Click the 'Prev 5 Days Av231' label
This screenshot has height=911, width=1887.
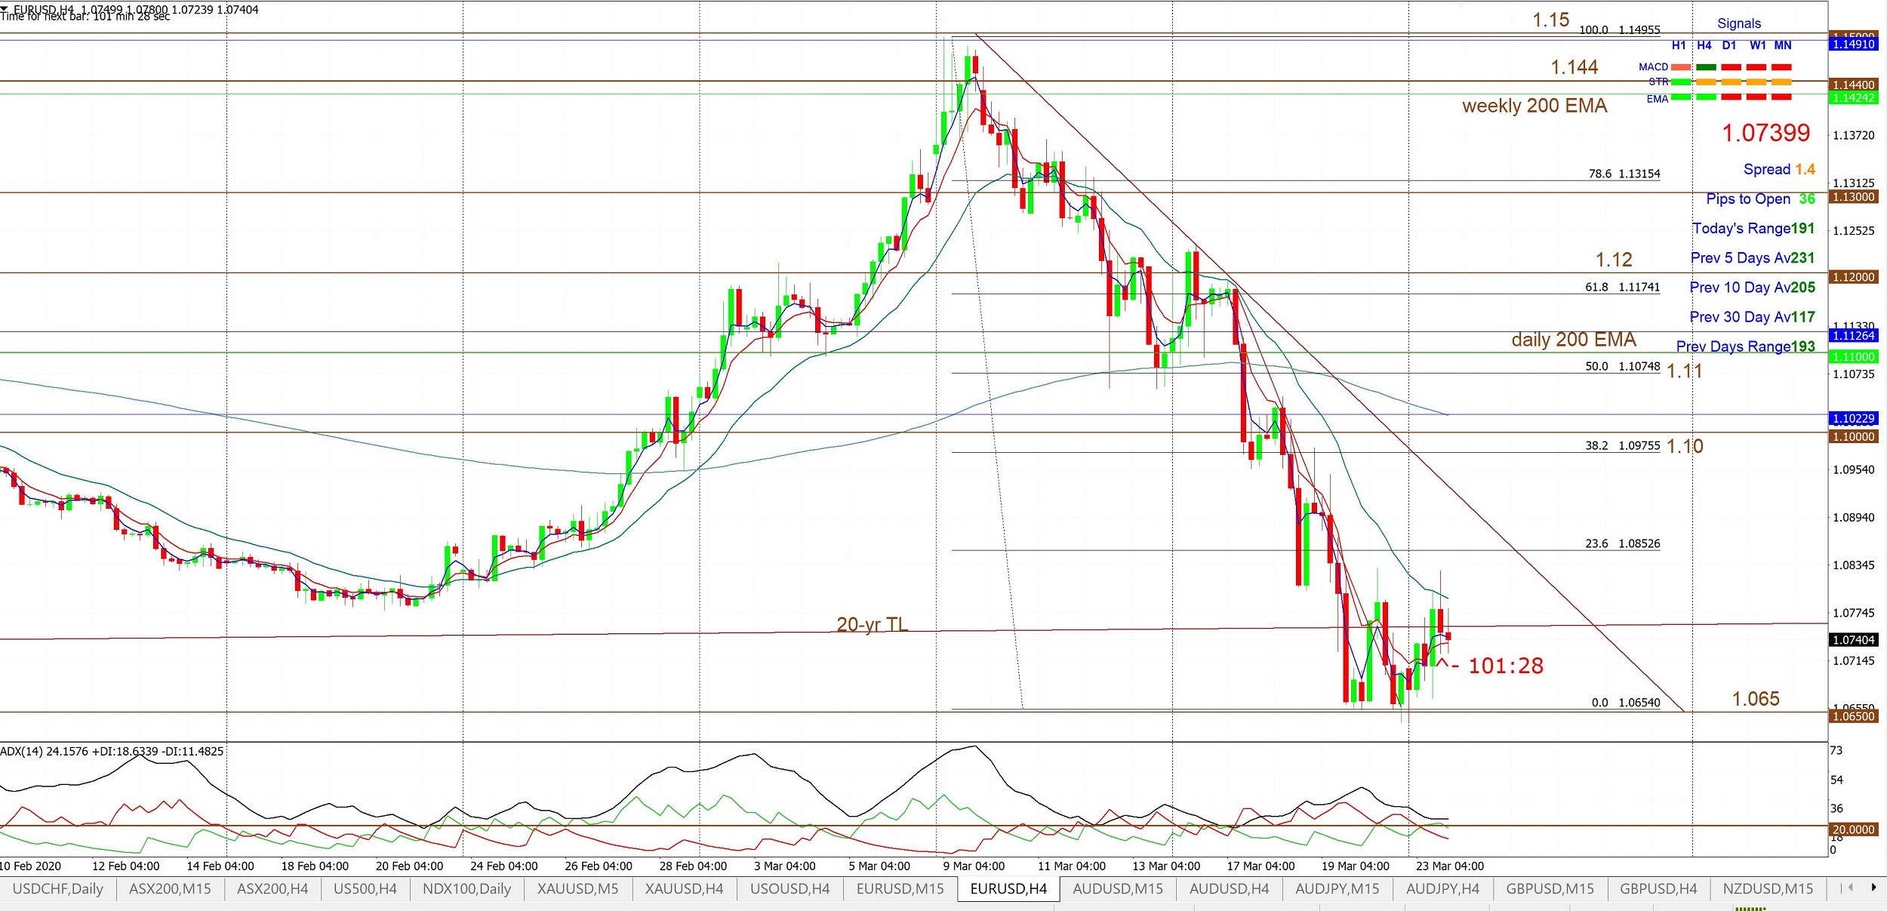point(1753,257)
